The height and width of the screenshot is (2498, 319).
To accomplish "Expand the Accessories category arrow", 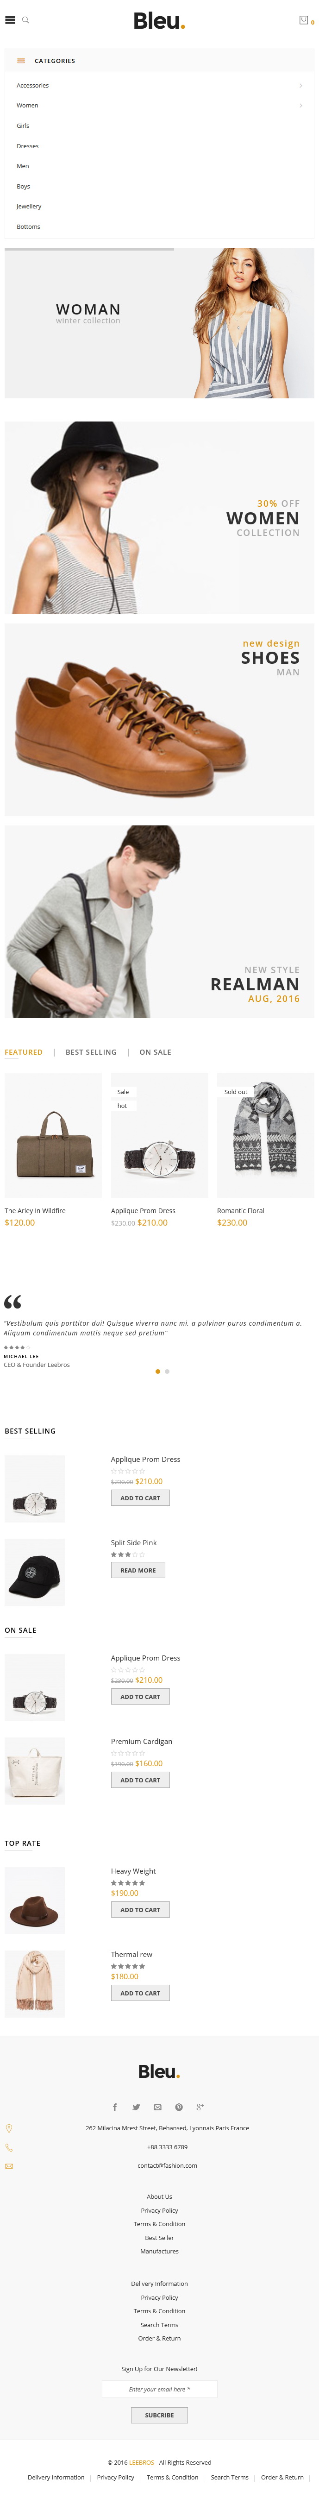I will [300, 85].
